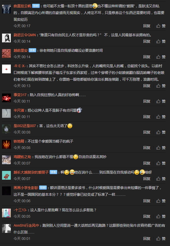The width and height of the screenshot is (170, 246).
Task: Open 铁地精's avatar image
Action: (6, 144)
